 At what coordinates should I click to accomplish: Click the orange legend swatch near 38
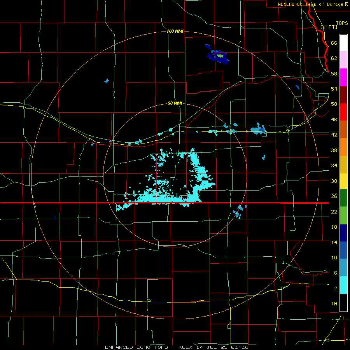pos(343,147)
